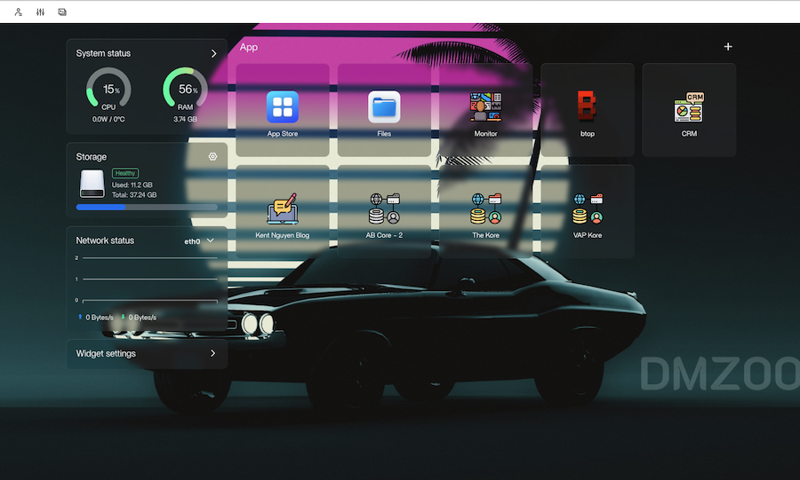The image size is (800, 480).
Task: Click the network traffic graph
Action: coord(147,279)
